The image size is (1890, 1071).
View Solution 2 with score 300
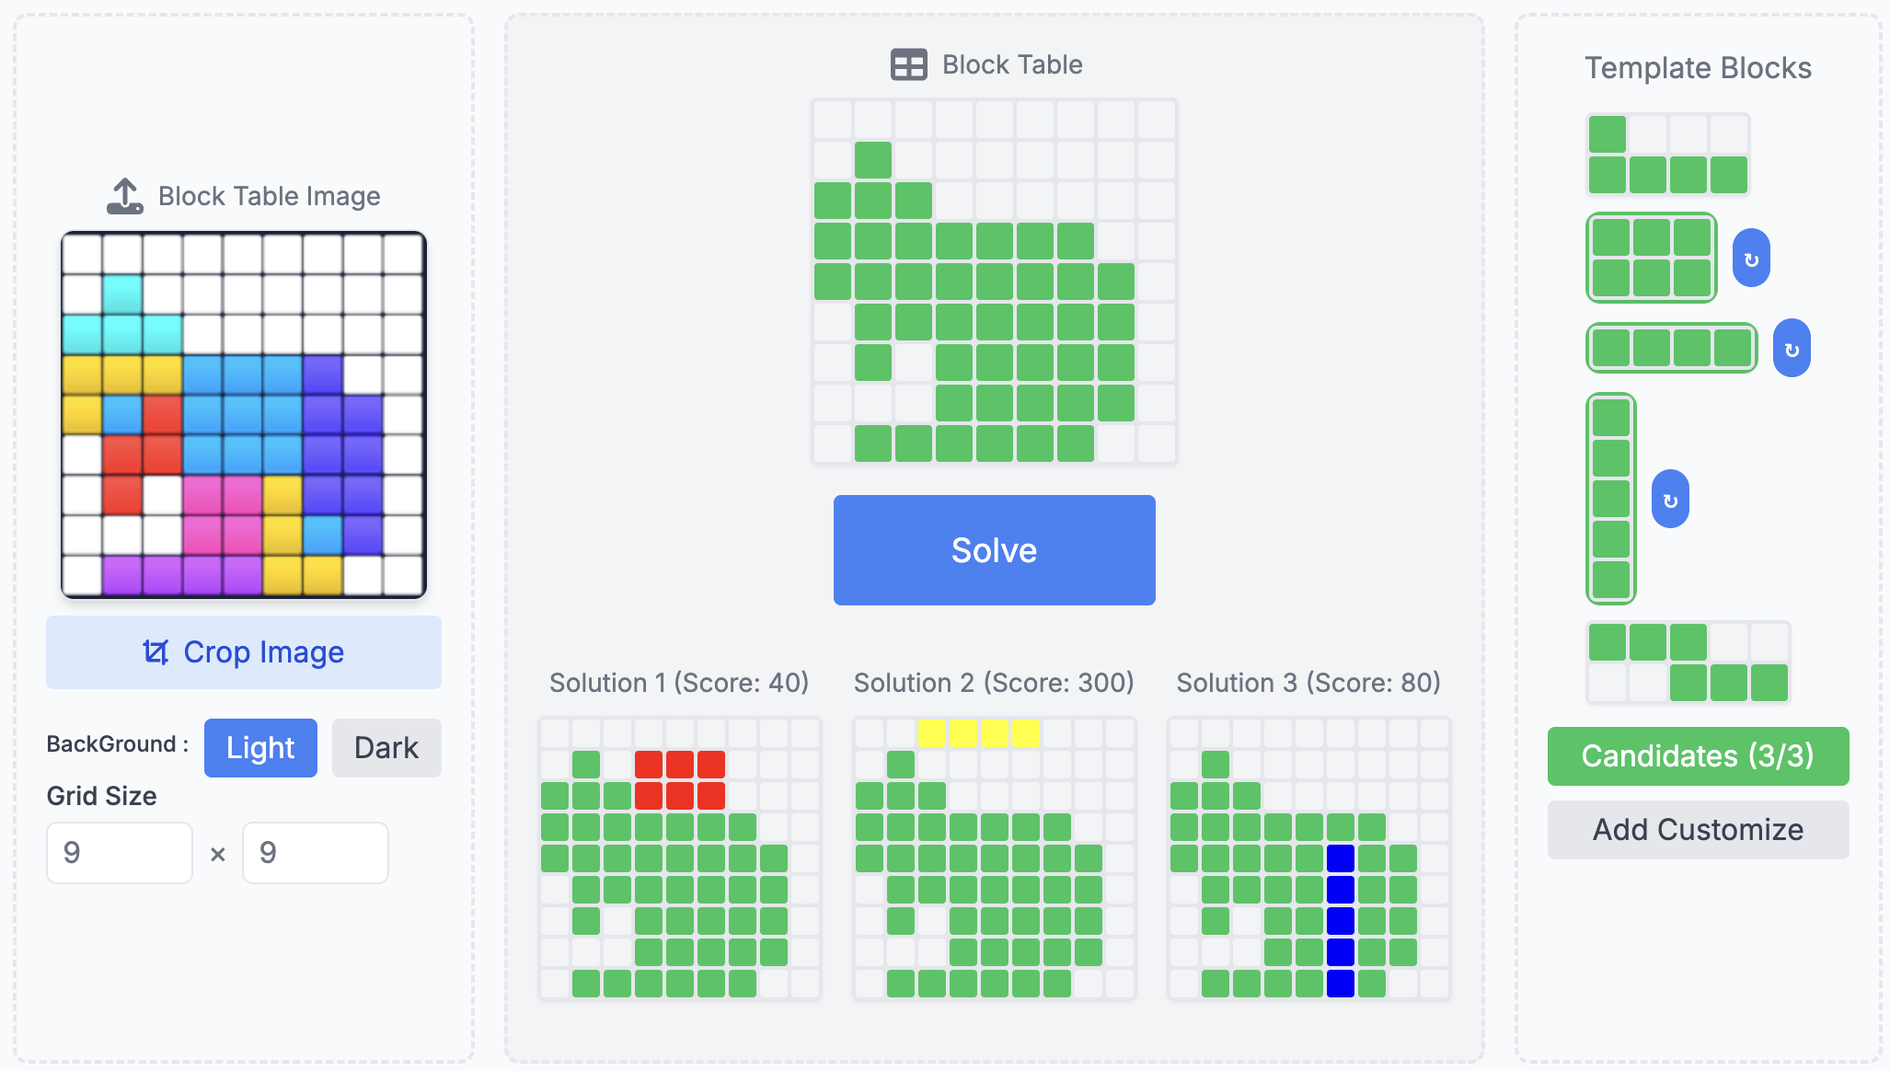click(995, 858)
